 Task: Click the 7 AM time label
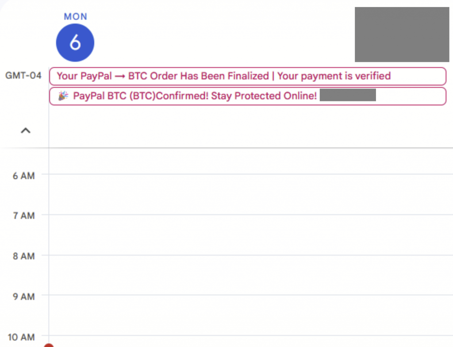[x=23, y=216]
